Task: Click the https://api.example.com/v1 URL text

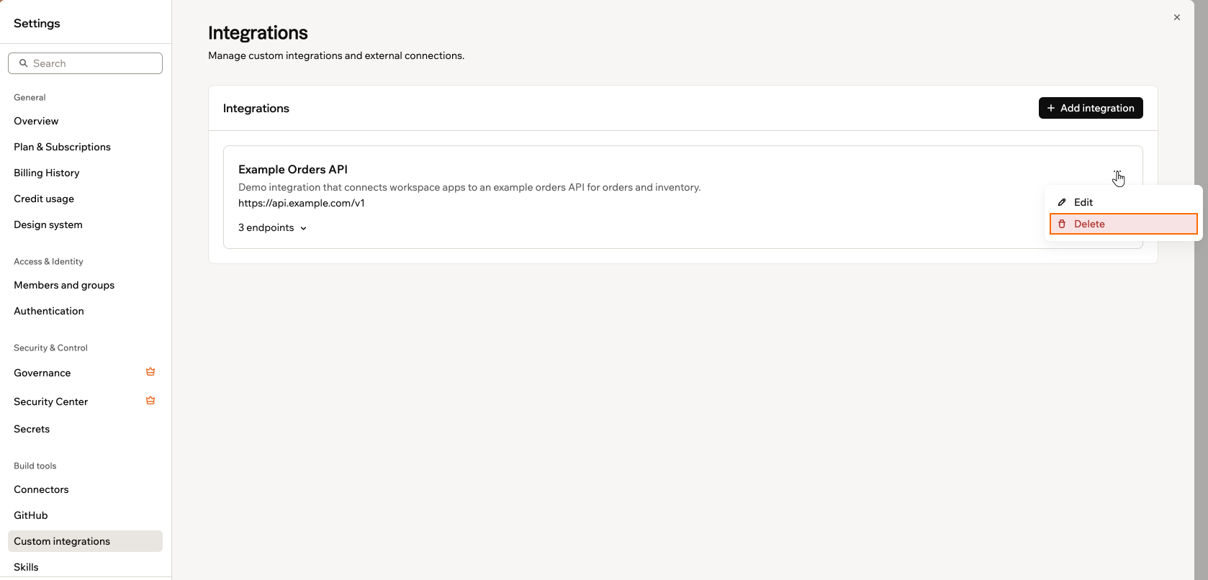Action: coord(302,203)
